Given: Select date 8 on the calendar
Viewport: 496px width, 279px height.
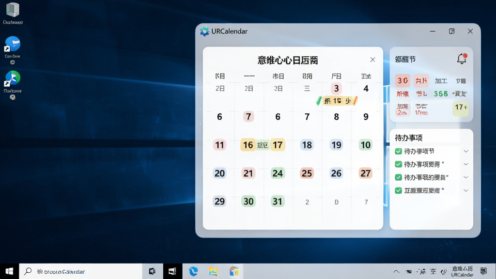Looking at the screenshot, I should click(336, 117).
